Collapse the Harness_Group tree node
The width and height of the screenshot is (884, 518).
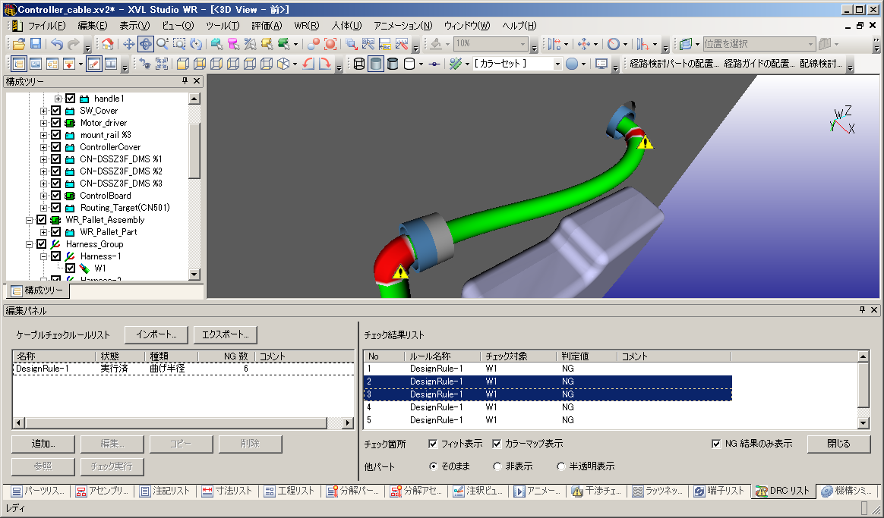tap(30, 244)
